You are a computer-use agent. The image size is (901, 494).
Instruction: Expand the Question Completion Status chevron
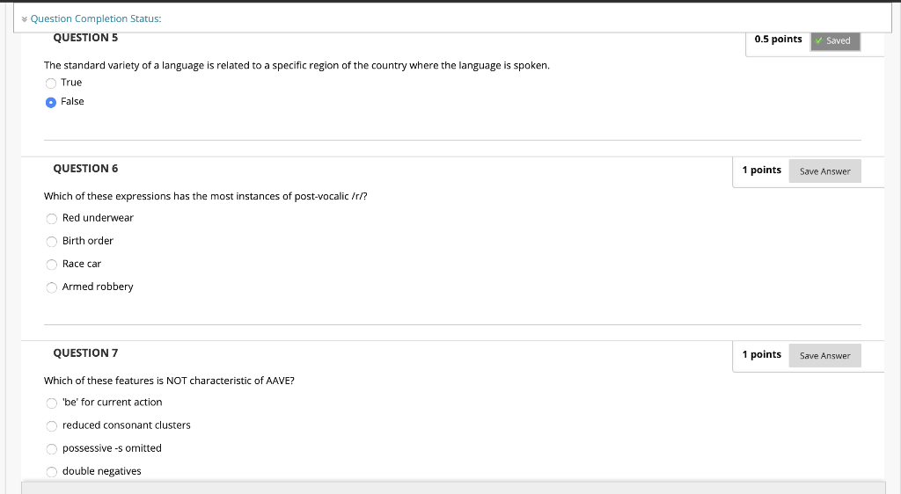[x=25, y=19]
